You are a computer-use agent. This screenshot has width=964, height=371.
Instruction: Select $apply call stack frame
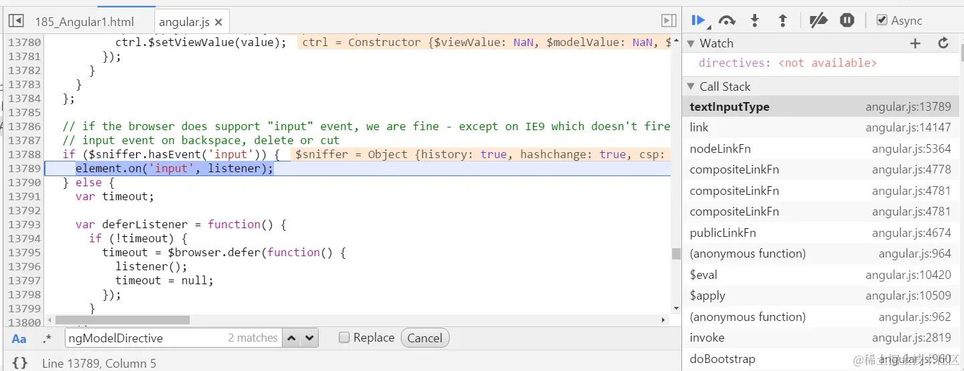820,296
